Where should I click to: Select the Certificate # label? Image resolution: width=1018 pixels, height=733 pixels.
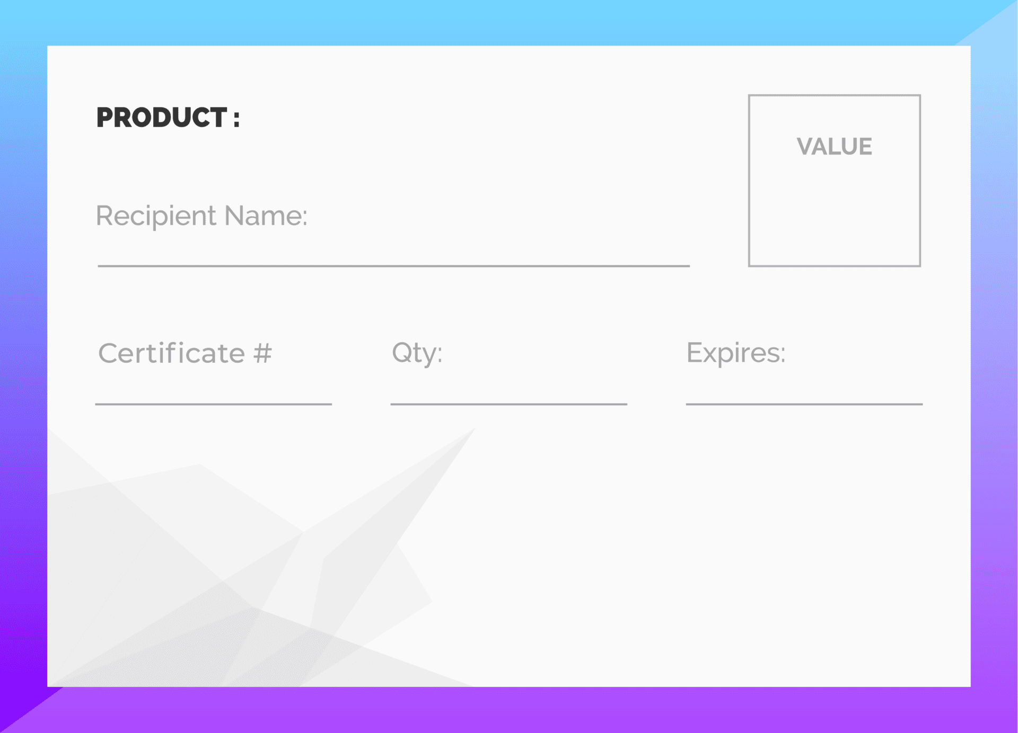pyautogui.click(x=185, y=353)
